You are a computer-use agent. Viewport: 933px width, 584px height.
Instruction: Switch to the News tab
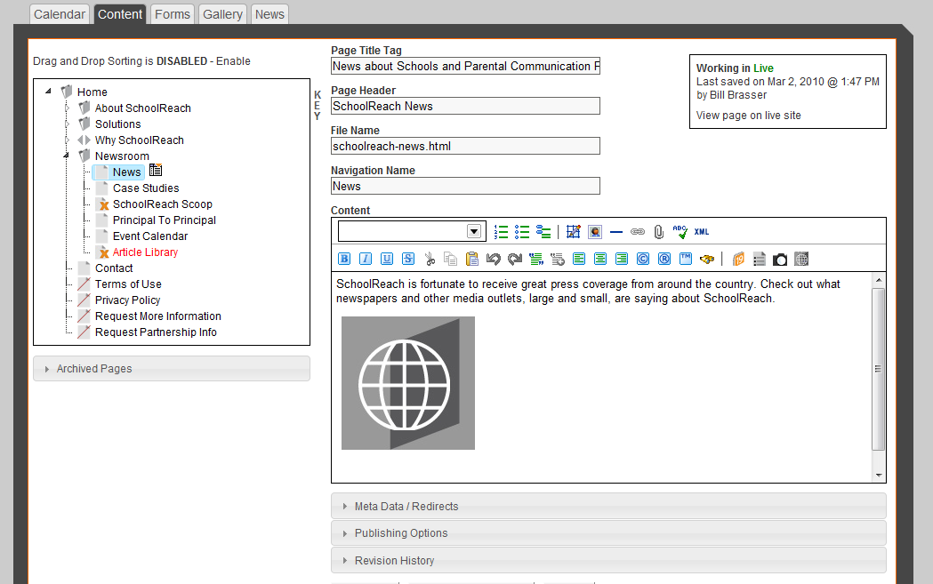[269, 14]
